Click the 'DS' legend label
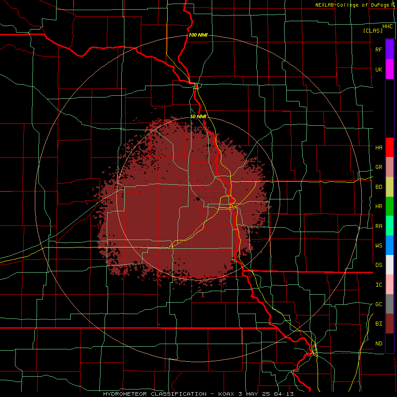The image size is (397, 397). [x=379, y=265]
